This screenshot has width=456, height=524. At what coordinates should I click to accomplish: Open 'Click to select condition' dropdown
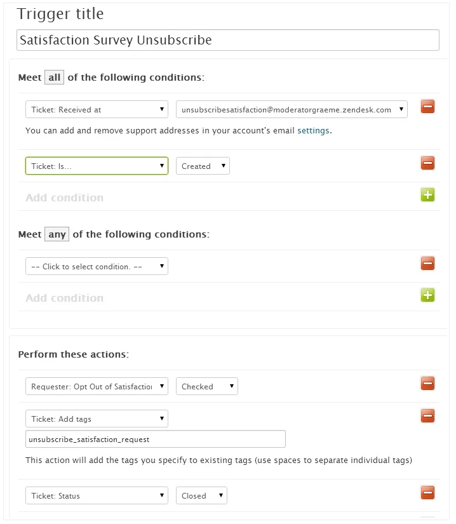(x=97, y=266)
